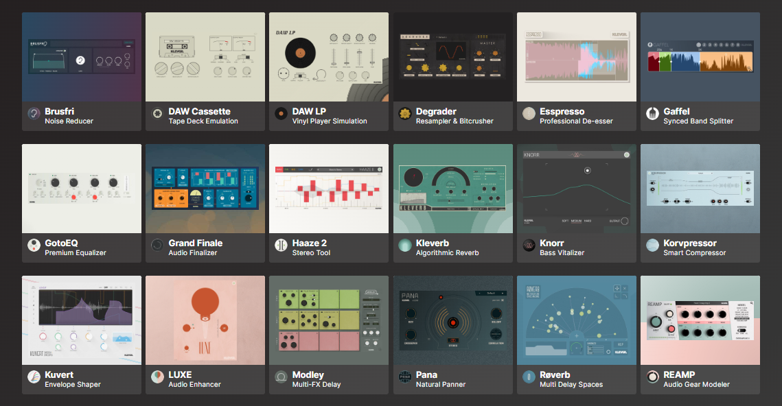Click the Knorr bass vitalizer icon

point(529,246)
